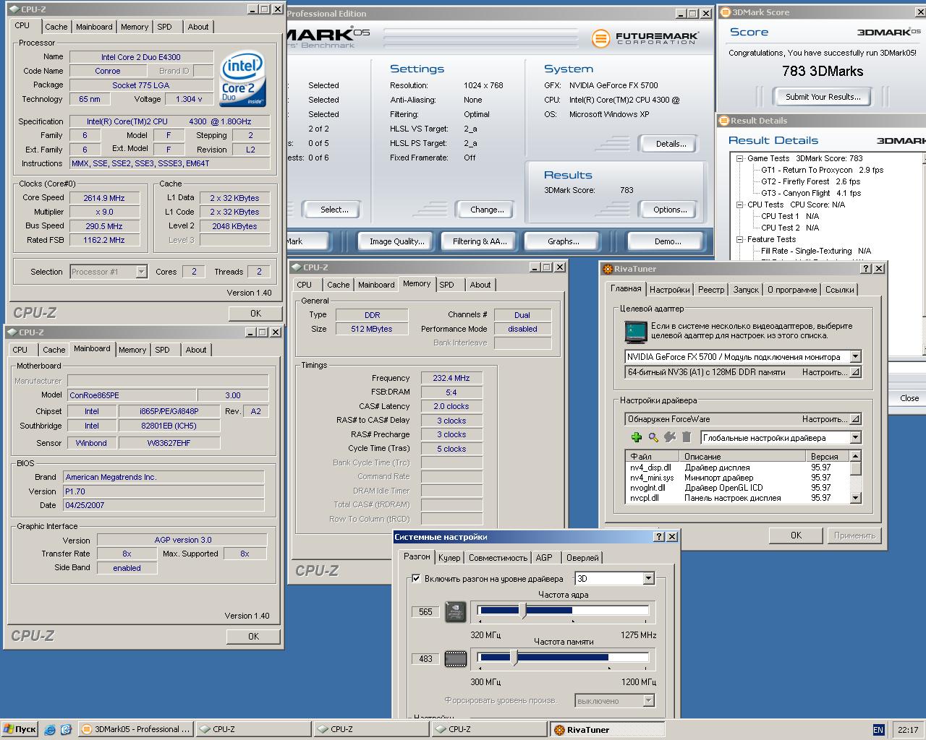
Task: Click the Change... button under Settings
Action: [487, 210]
